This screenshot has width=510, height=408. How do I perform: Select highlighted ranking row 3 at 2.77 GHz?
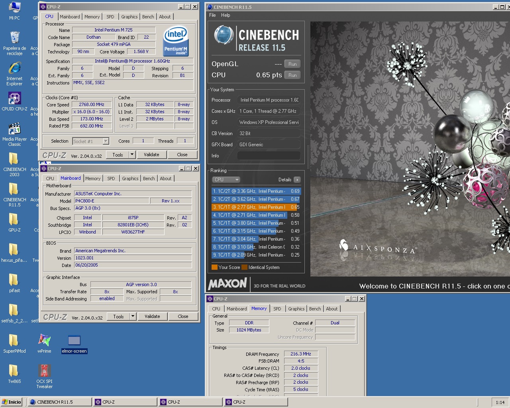pos(256,207)
